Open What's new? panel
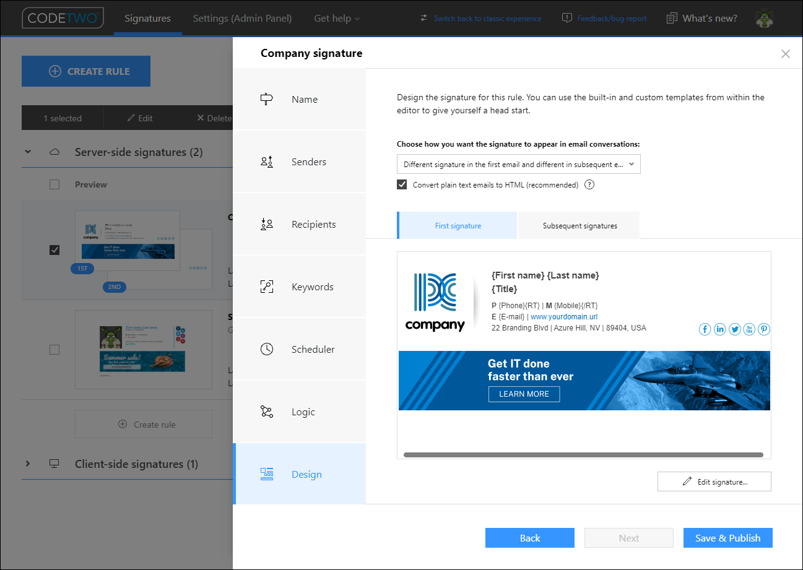Image resolution: width=803 pixels, height=570 pixels. [710, 18]
